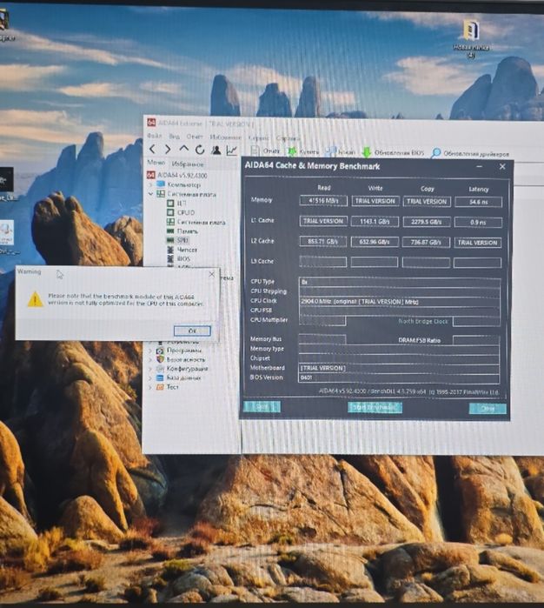Open the Отчёт menu in the menu bar
The width and height of the screenshot is (544, 608).
click(194, 137)
